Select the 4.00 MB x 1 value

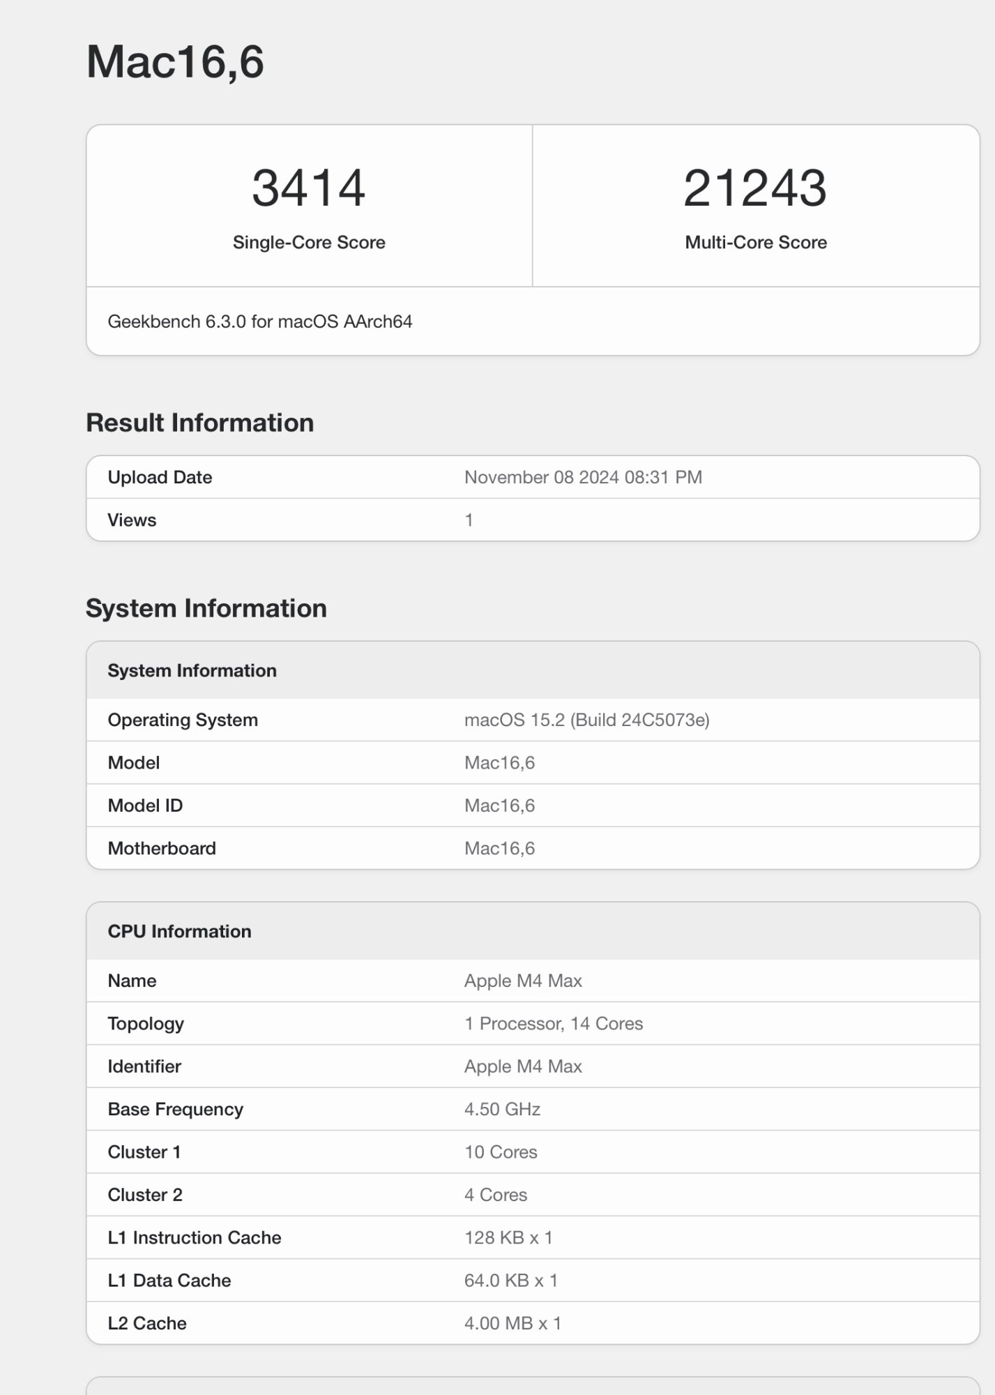pos(512,1323)
